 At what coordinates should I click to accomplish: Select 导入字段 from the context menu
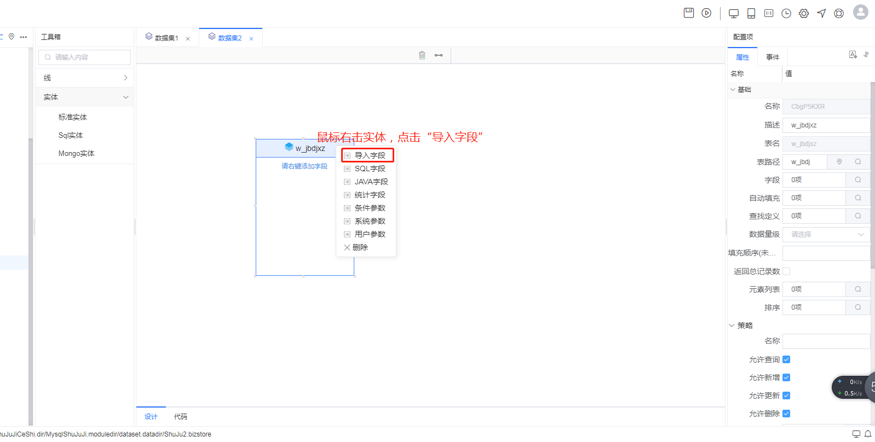click(370, 155)
